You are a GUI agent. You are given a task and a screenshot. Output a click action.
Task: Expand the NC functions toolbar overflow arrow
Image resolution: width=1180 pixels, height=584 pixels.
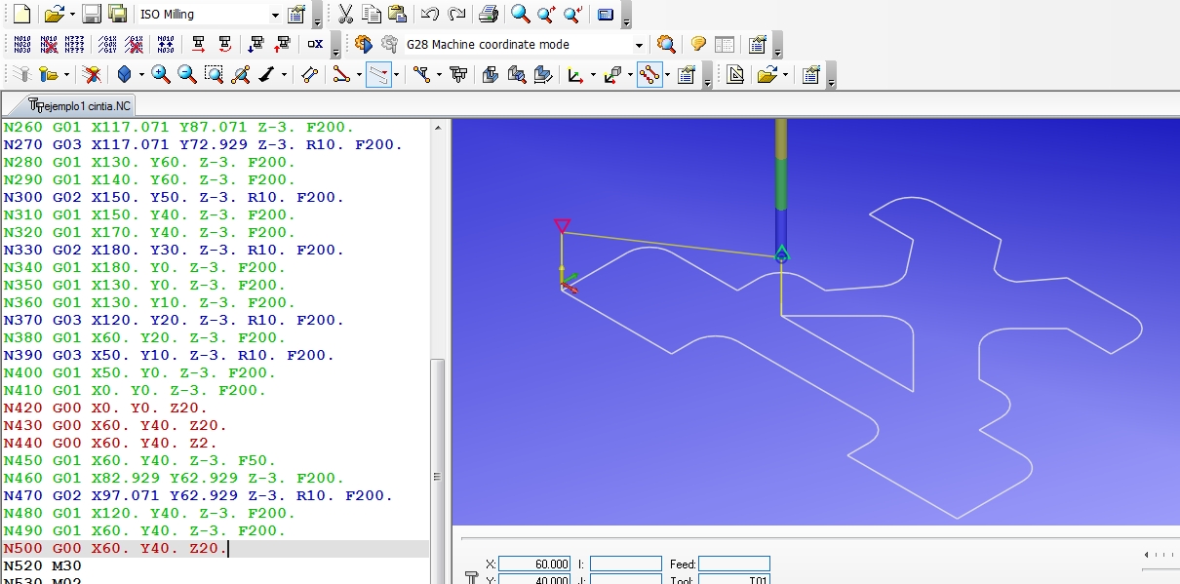coord(335,47)
